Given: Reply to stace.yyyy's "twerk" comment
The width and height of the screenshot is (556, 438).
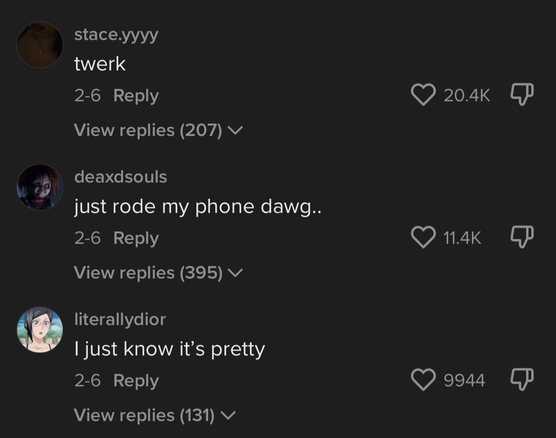Looking at the screenshot, I should click(136, 95).
